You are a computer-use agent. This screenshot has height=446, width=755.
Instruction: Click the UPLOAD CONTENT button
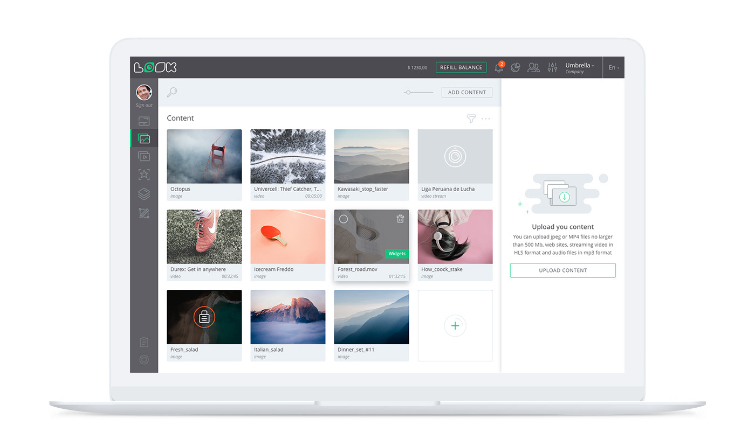563,270
